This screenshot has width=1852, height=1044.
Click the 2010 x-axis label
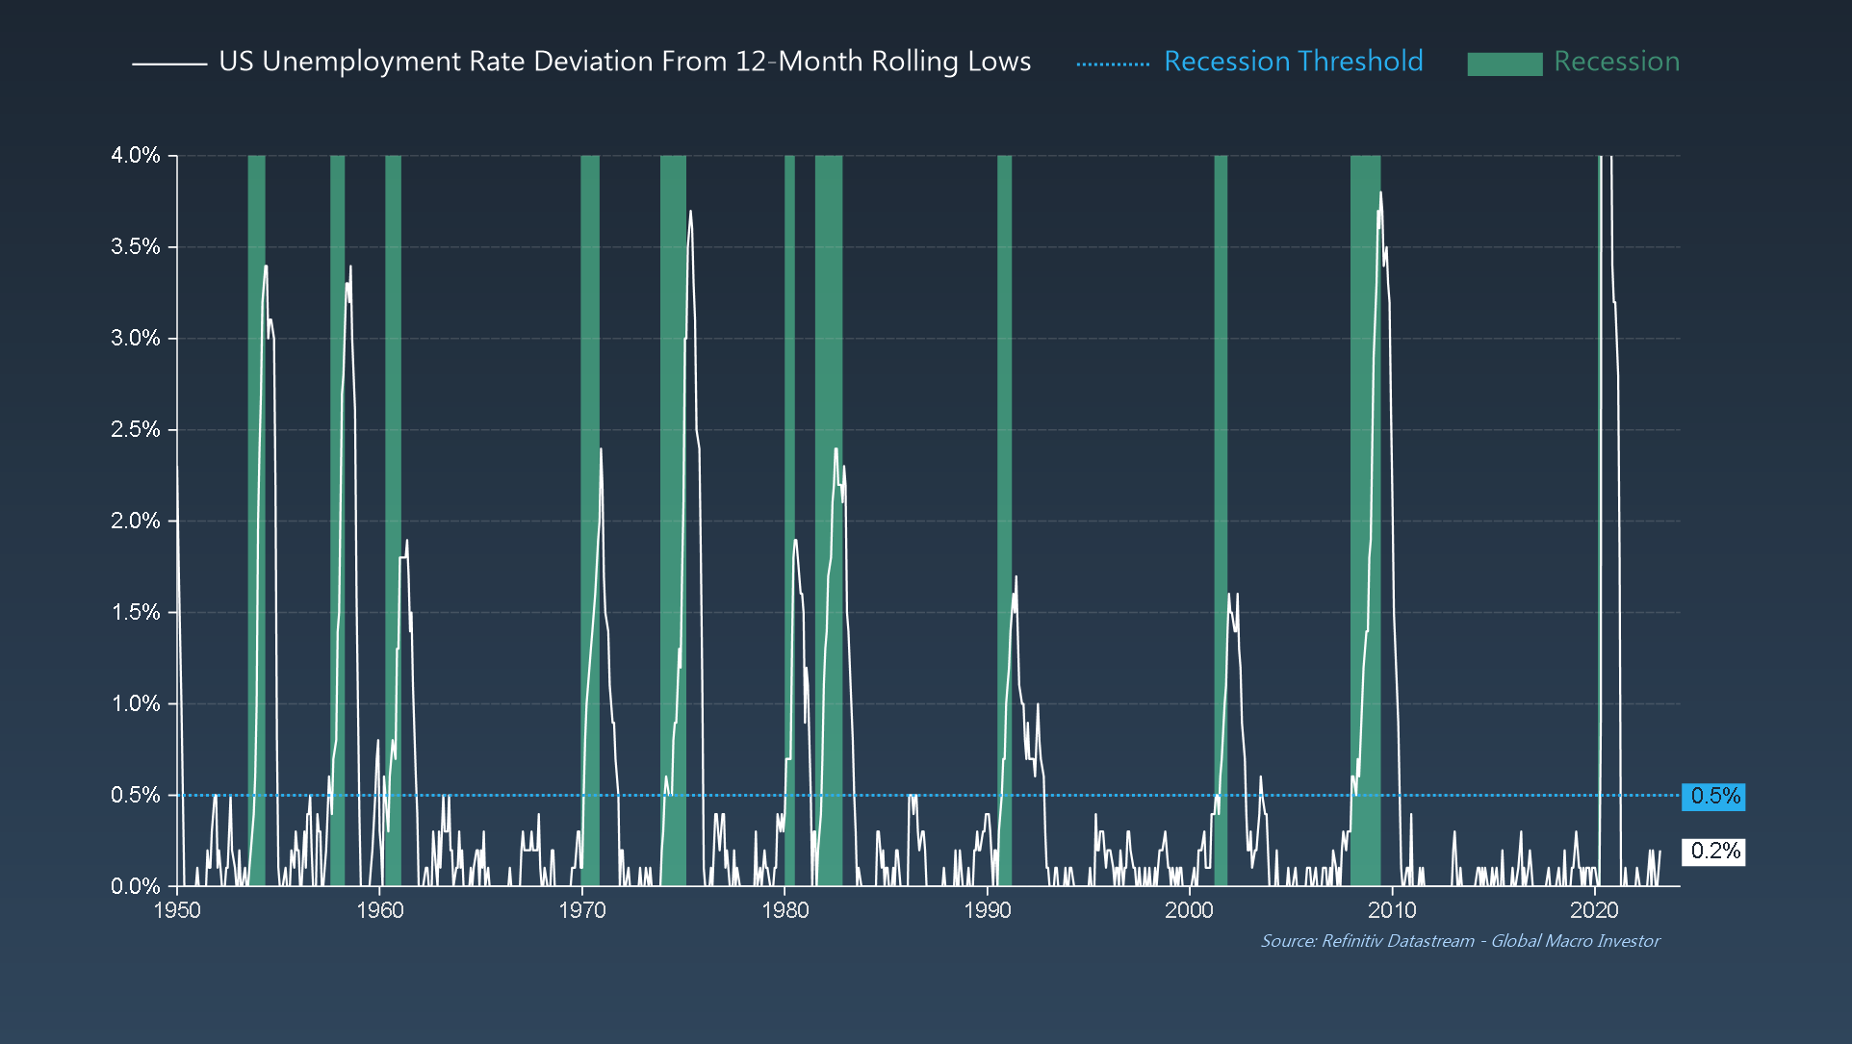(1393, 910)
